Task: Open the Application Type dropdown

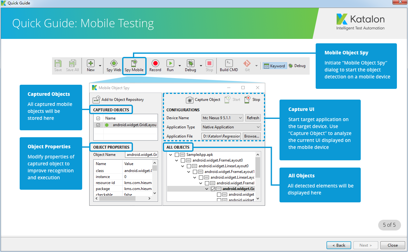Action: pos(231,127)
